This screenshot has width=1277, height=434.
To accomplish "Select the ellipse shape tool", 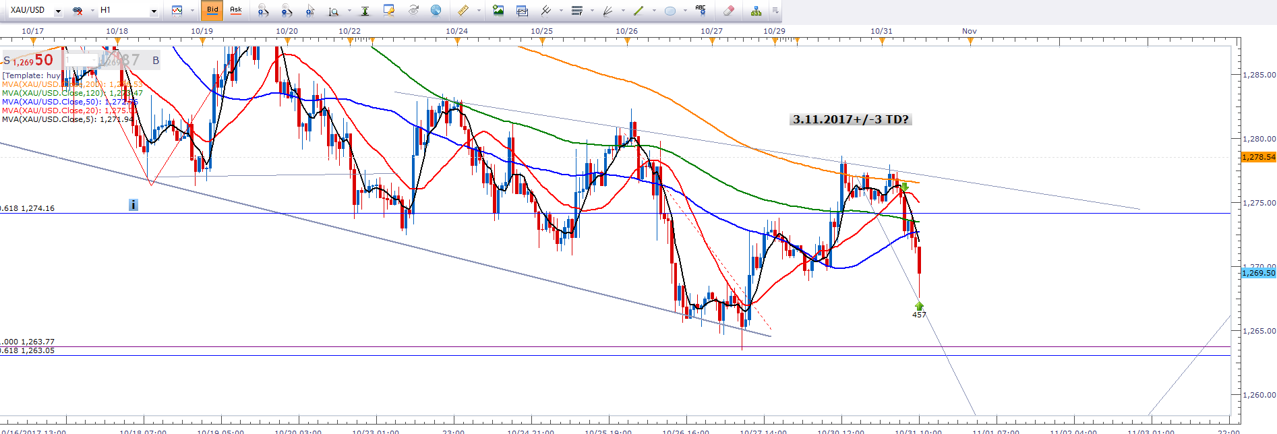I will [670, 11].
